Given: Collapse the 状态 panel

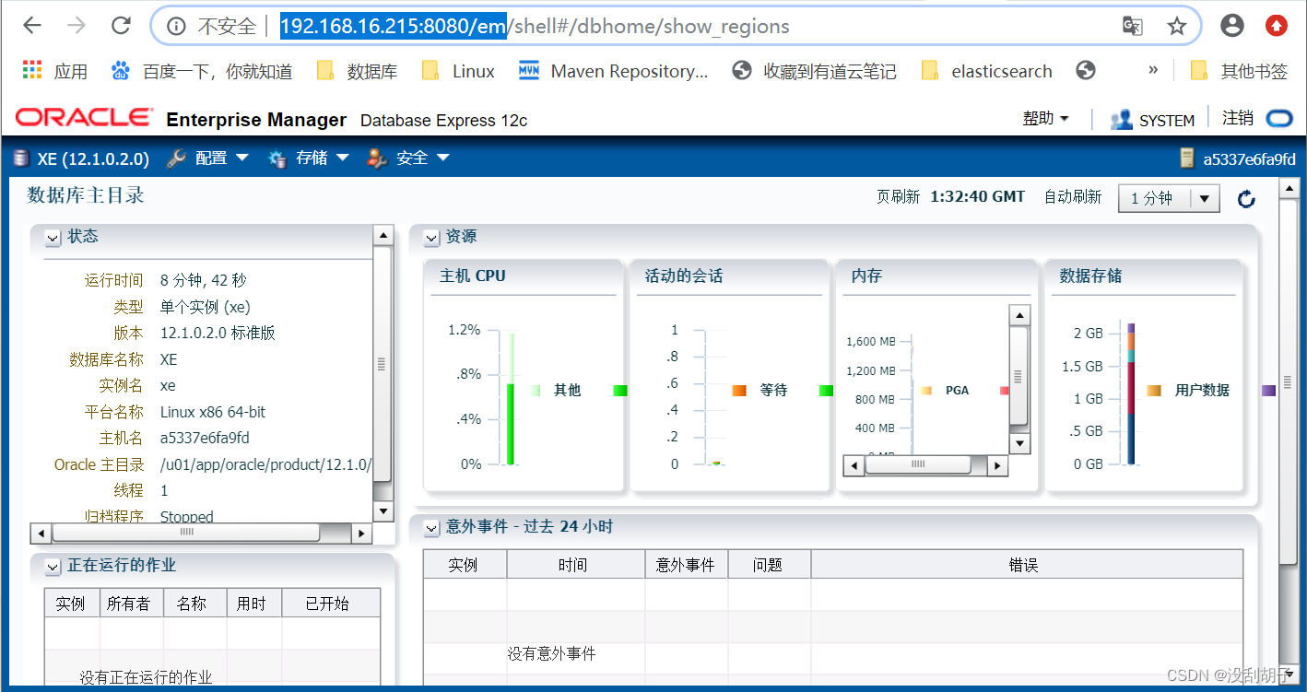Looking at the screenshot, I should click(52, 238).
